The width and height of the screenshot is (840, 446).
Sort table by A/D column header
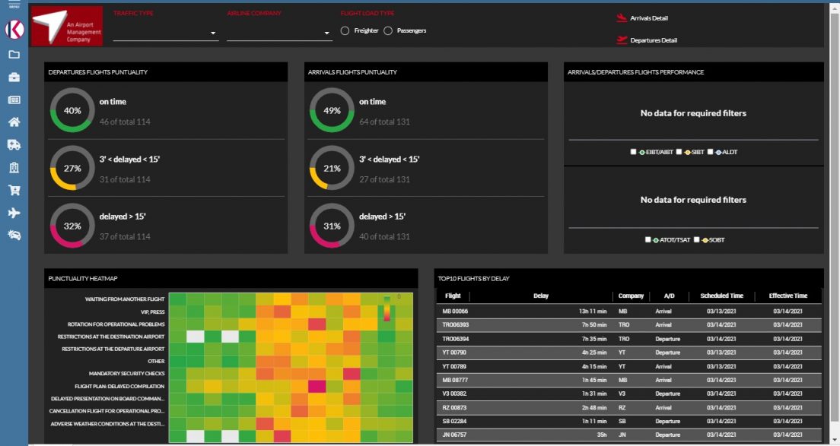click(669, 296)
